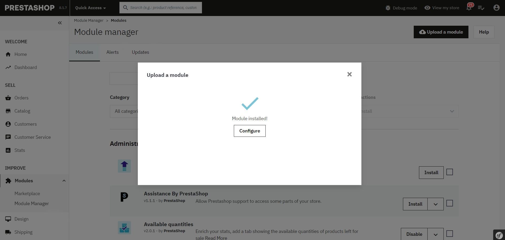Open the user profile avatar menu
This screenshot has height=240, width=505.
pyautogui.click(x=496, y=8)
